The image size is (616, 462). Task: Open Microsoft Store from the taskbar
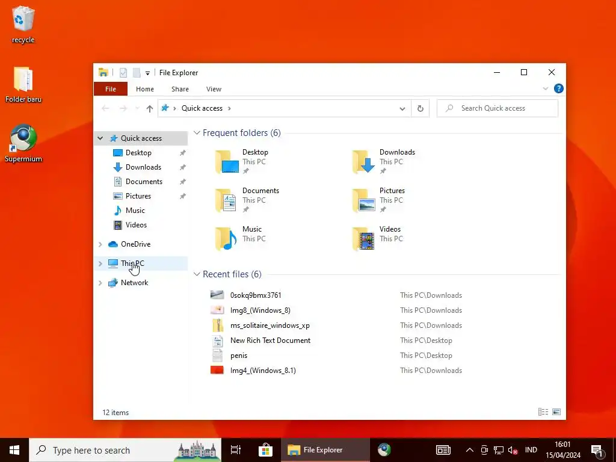[265, 450]
